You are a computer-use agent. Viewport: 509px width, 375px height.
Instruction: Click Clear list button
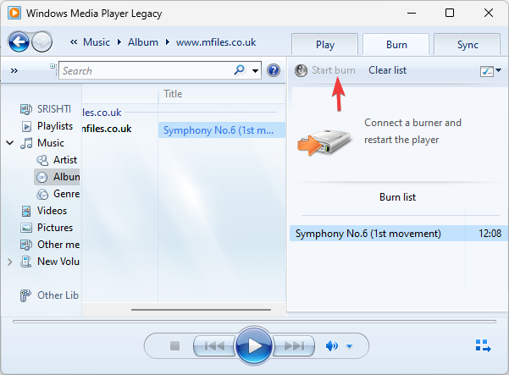[387, 70]
